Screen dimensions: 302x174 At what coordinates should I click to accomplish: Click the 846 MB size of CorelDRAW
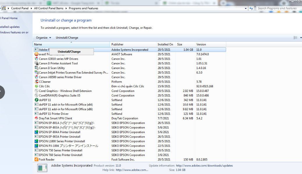188,95
